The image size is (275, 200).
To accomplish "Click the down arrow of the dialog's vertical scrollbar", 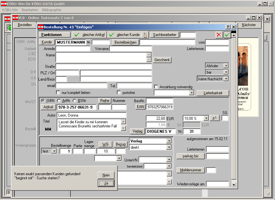I will coord(234,185).
